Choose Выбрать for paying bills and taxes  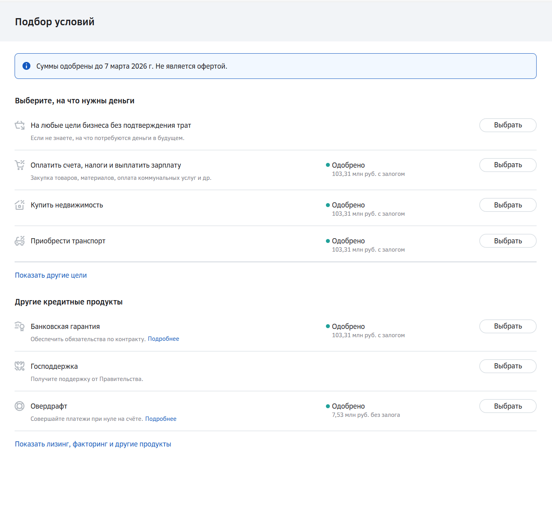coord(507,165)
